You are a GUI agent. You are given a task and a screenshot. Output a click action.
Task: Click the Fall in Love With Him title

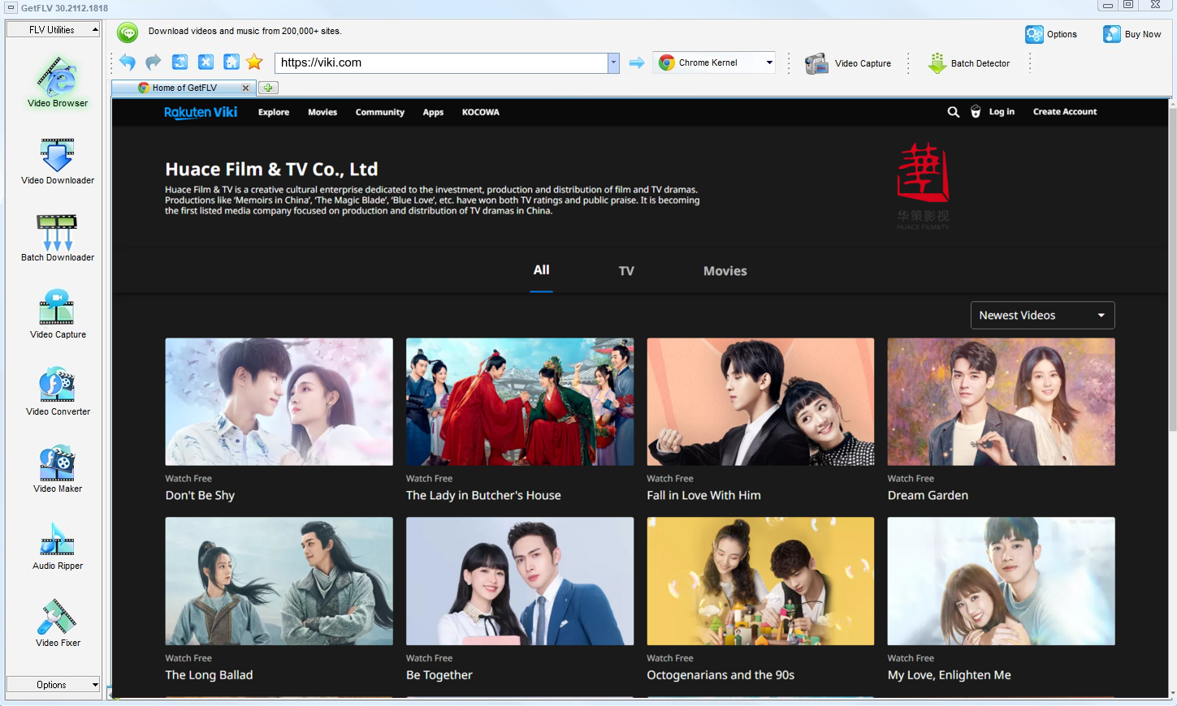[703, 495]
